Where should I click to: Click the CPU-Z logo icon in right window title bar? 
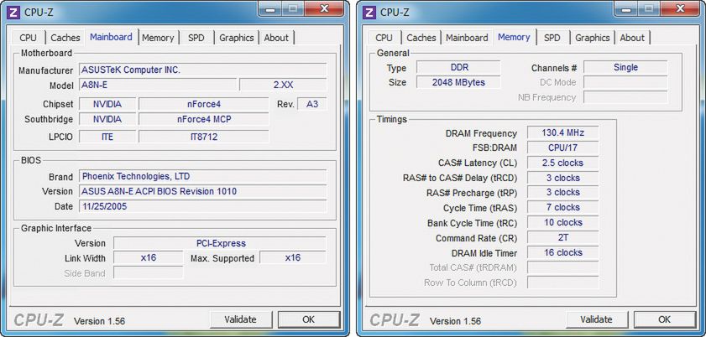pos(369,12)
